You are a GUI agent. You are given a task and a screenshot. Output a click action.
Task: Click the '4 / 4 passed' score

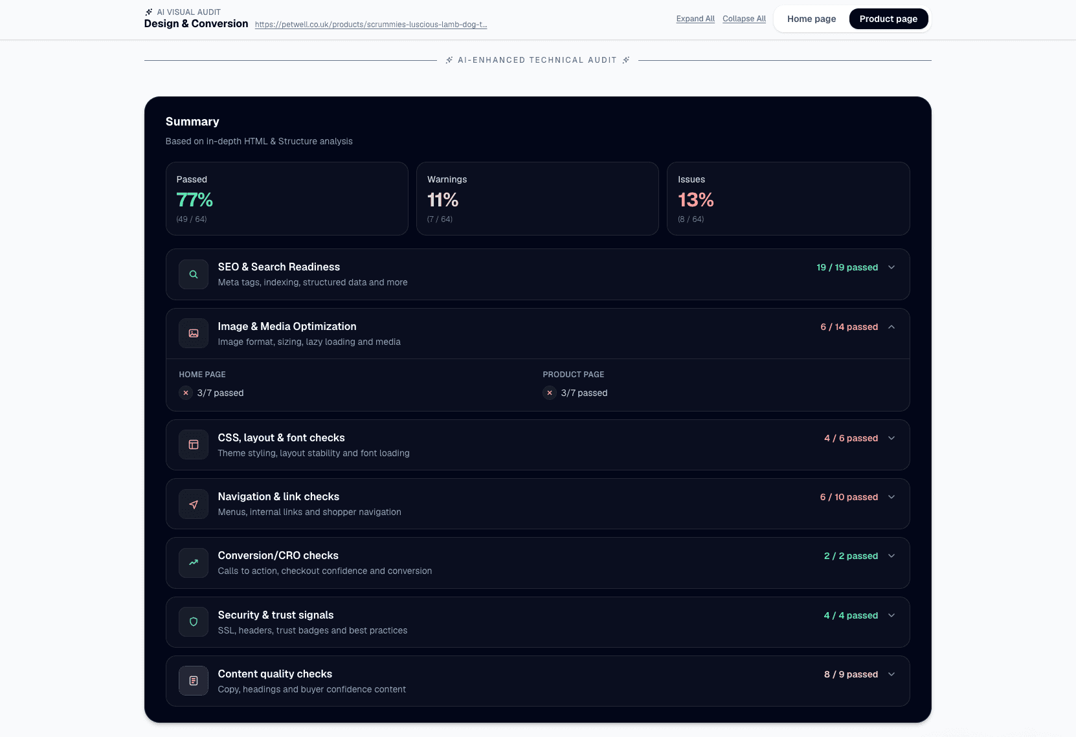pos(851,615)
